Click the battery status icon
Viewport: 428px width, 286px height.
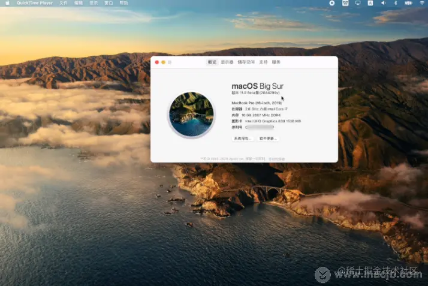(x=408, y=3)
